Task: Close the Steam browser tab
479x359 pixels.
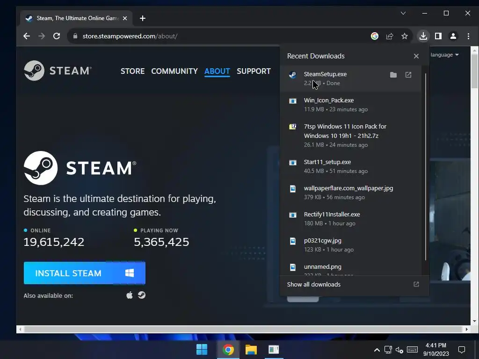Action: [x=124, y=18]
